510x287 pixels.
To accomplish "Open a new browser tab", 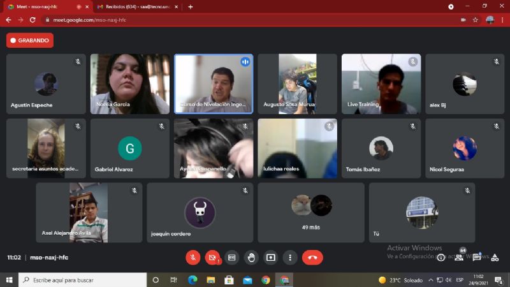I will 191,6.
